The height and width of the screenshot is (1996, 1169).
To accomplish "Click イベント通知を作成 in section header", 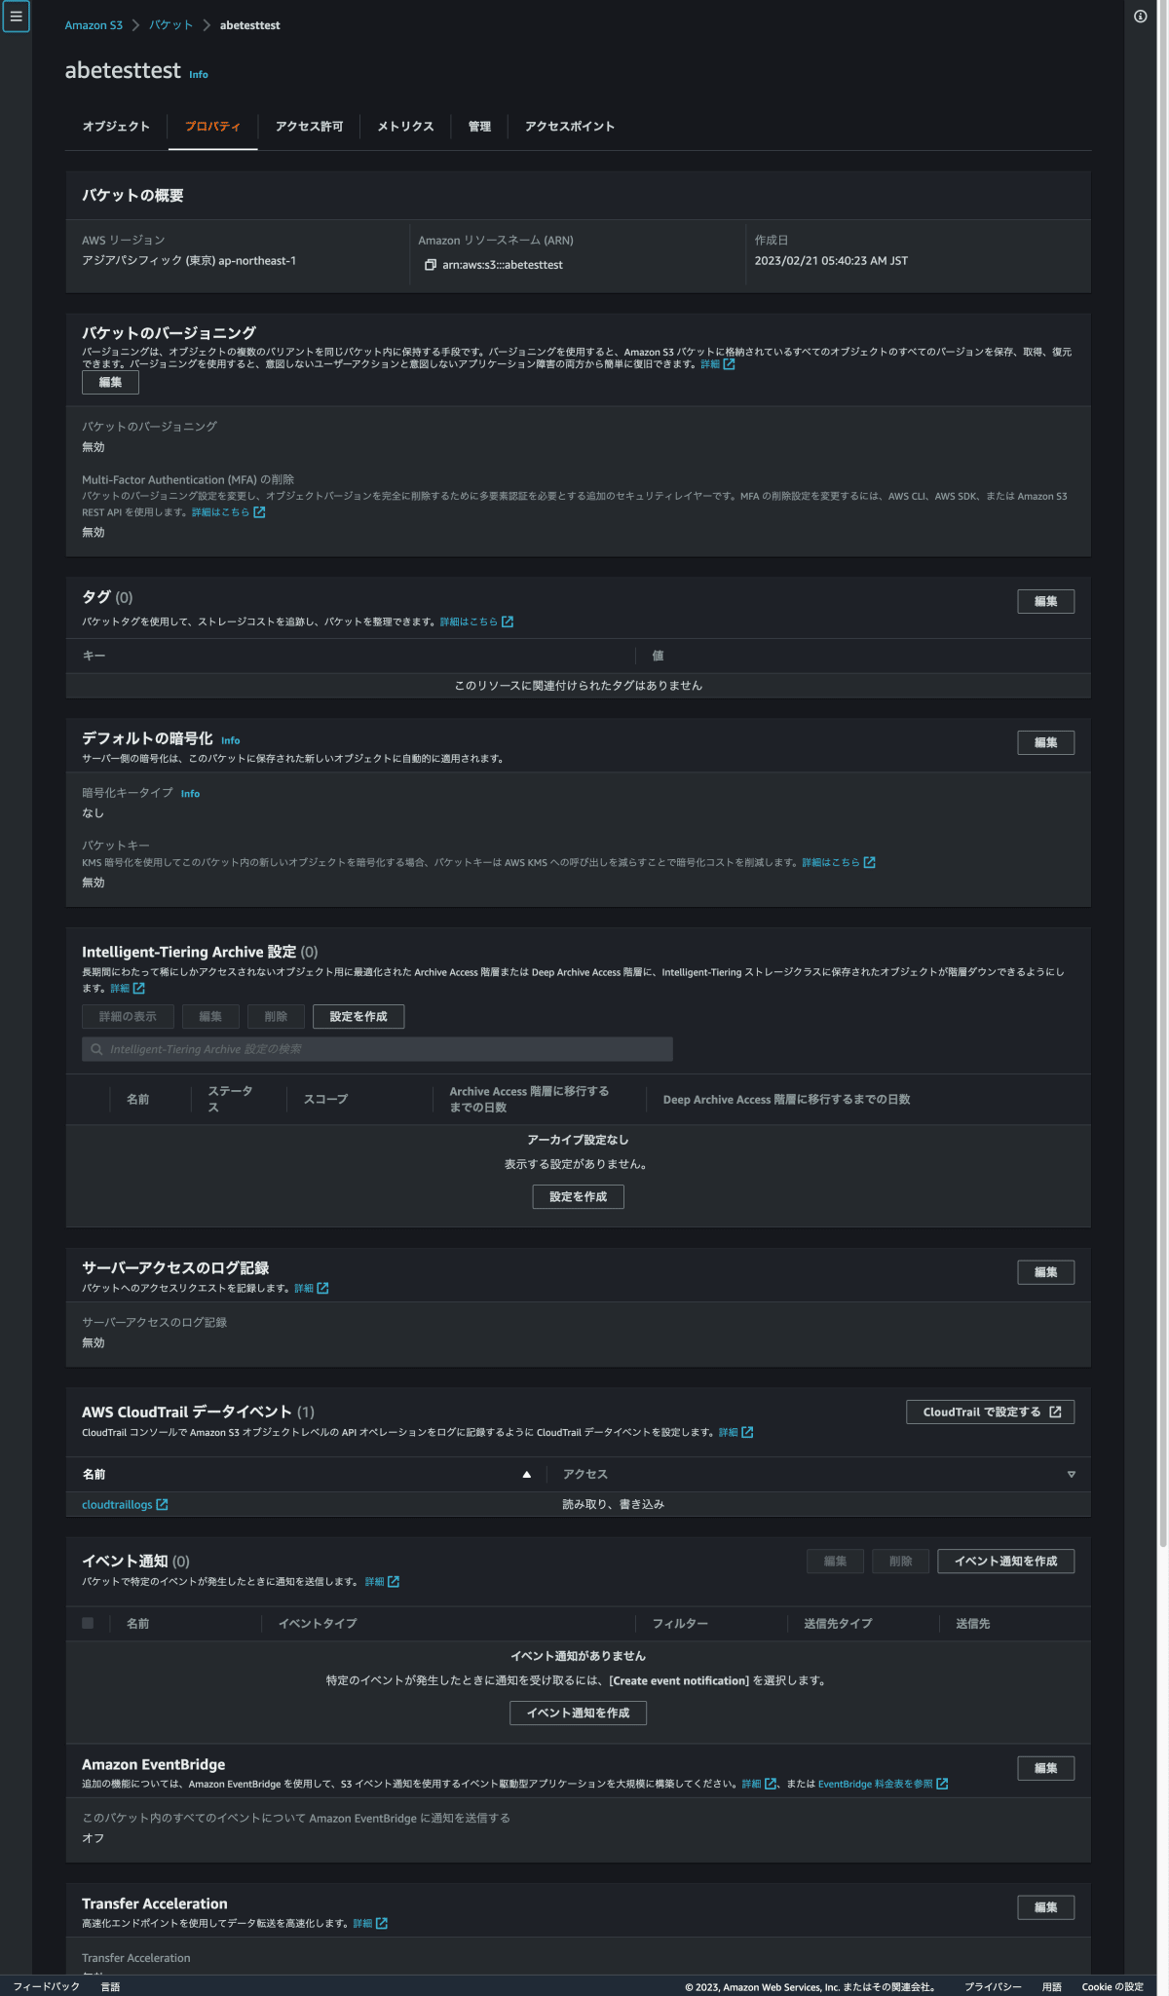I will pos(1006,1562).
